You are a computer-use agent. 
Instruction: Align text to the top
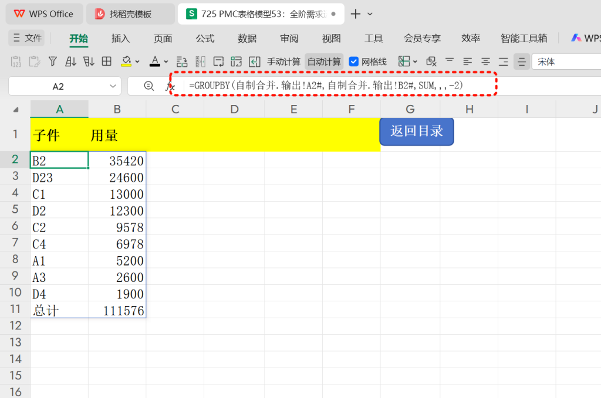450,61
